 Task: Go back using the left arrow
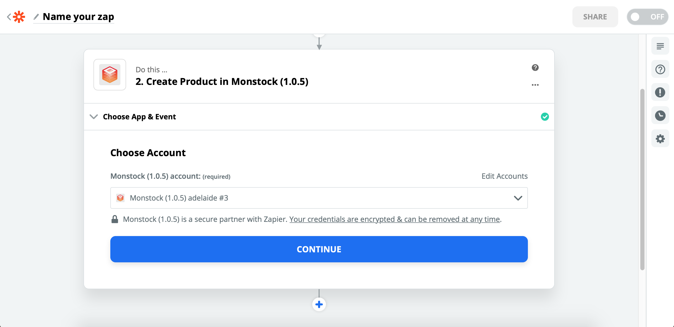pos(9,17)
